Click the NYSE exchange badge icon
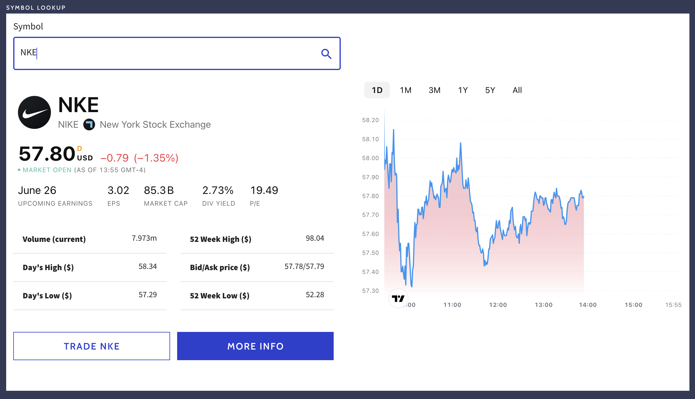695x399 pixels. (89, 124)
